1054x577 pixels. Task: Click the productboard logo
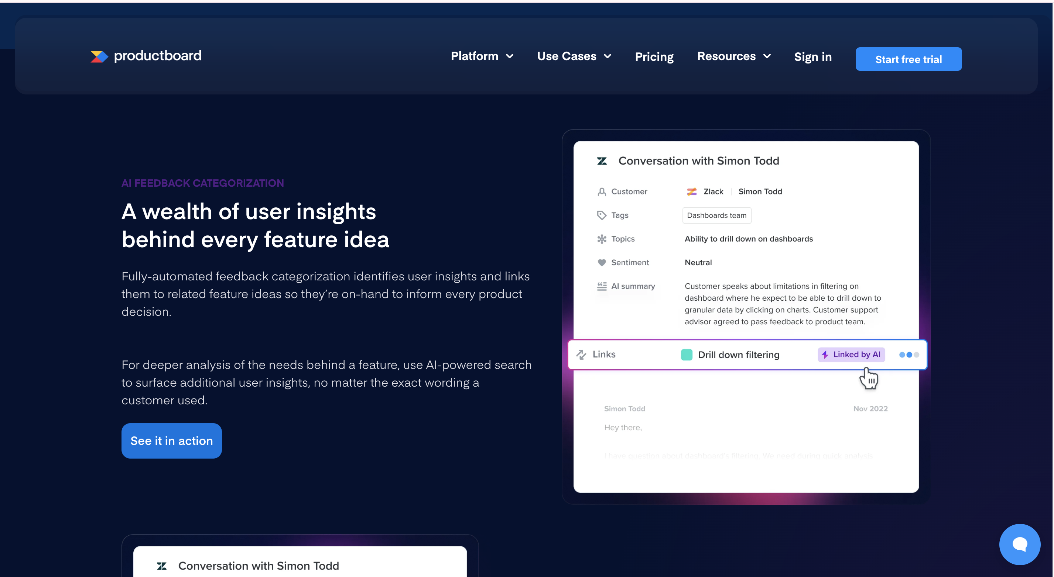tap(146, 56)
